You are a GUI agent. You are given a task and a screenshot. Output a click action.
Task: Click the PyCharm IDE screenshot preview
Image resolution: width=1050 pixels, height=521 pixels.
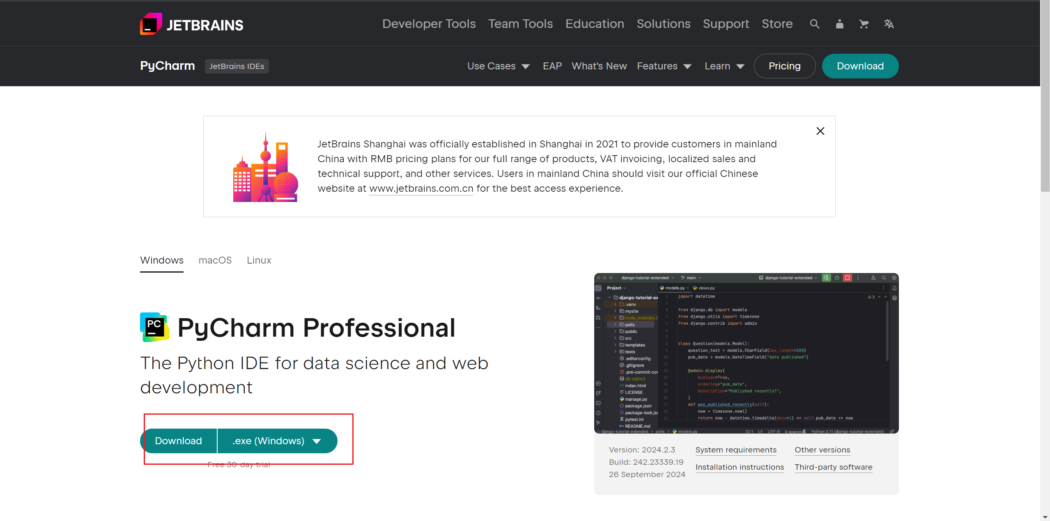coord(746,353)
